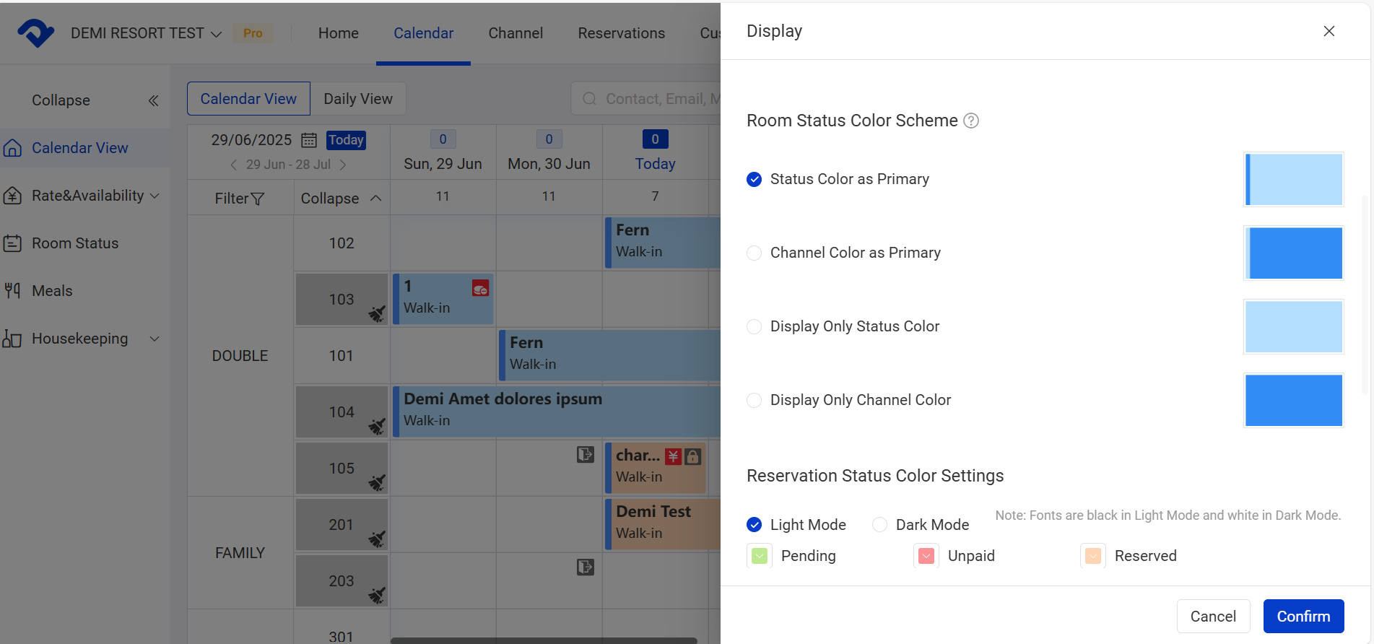
Task: Select Channel Color as Primary option
Action: (x=755, y=253)
